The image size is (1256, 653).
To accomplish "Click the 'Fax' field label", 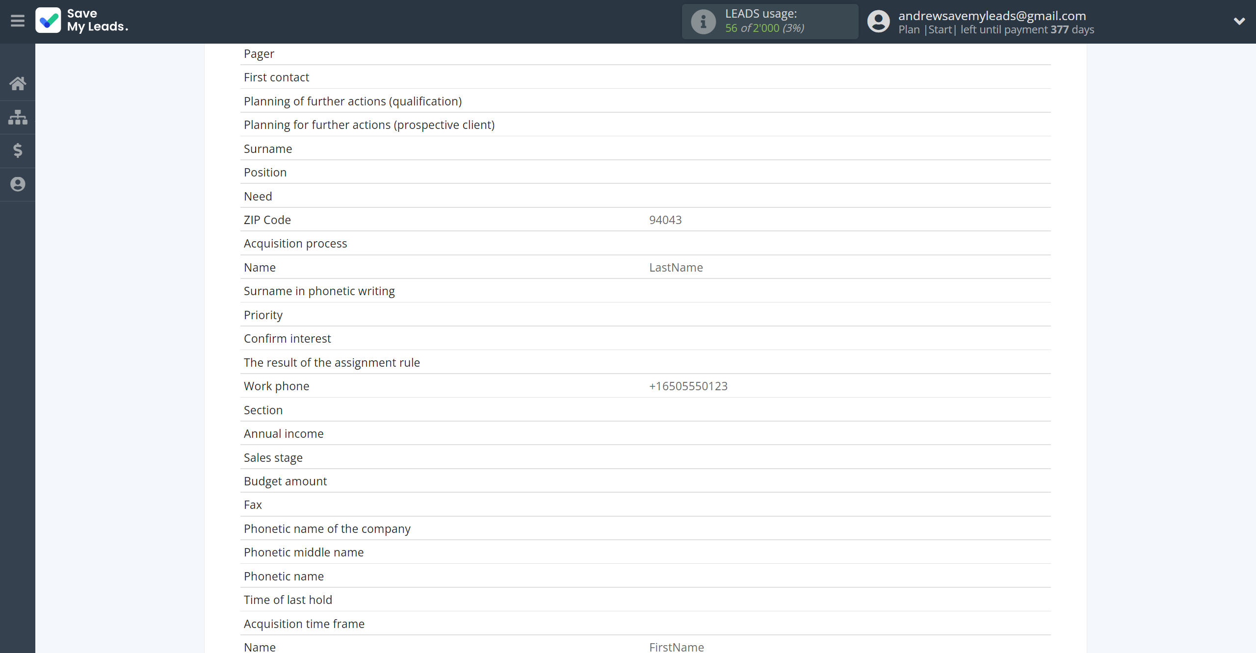I will [x=253, y=504].
